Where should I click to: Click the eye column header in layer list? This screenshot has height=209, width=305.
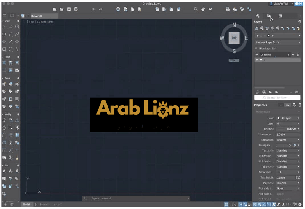pyautogui.click(x=257, y=55)
